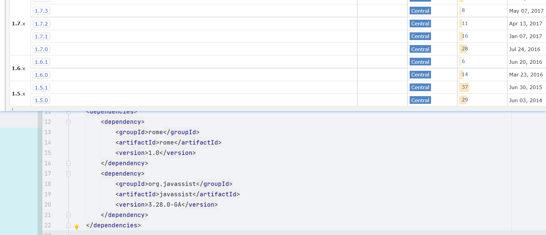
Task: Open version 1.7.2 link
Action: click(x=41, y=24)
